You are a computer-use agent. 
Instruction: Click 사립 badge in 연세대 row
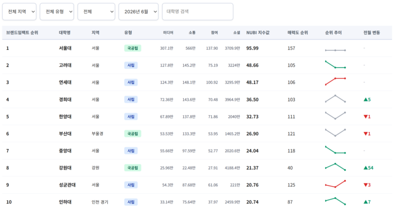(x=131, y=82)
